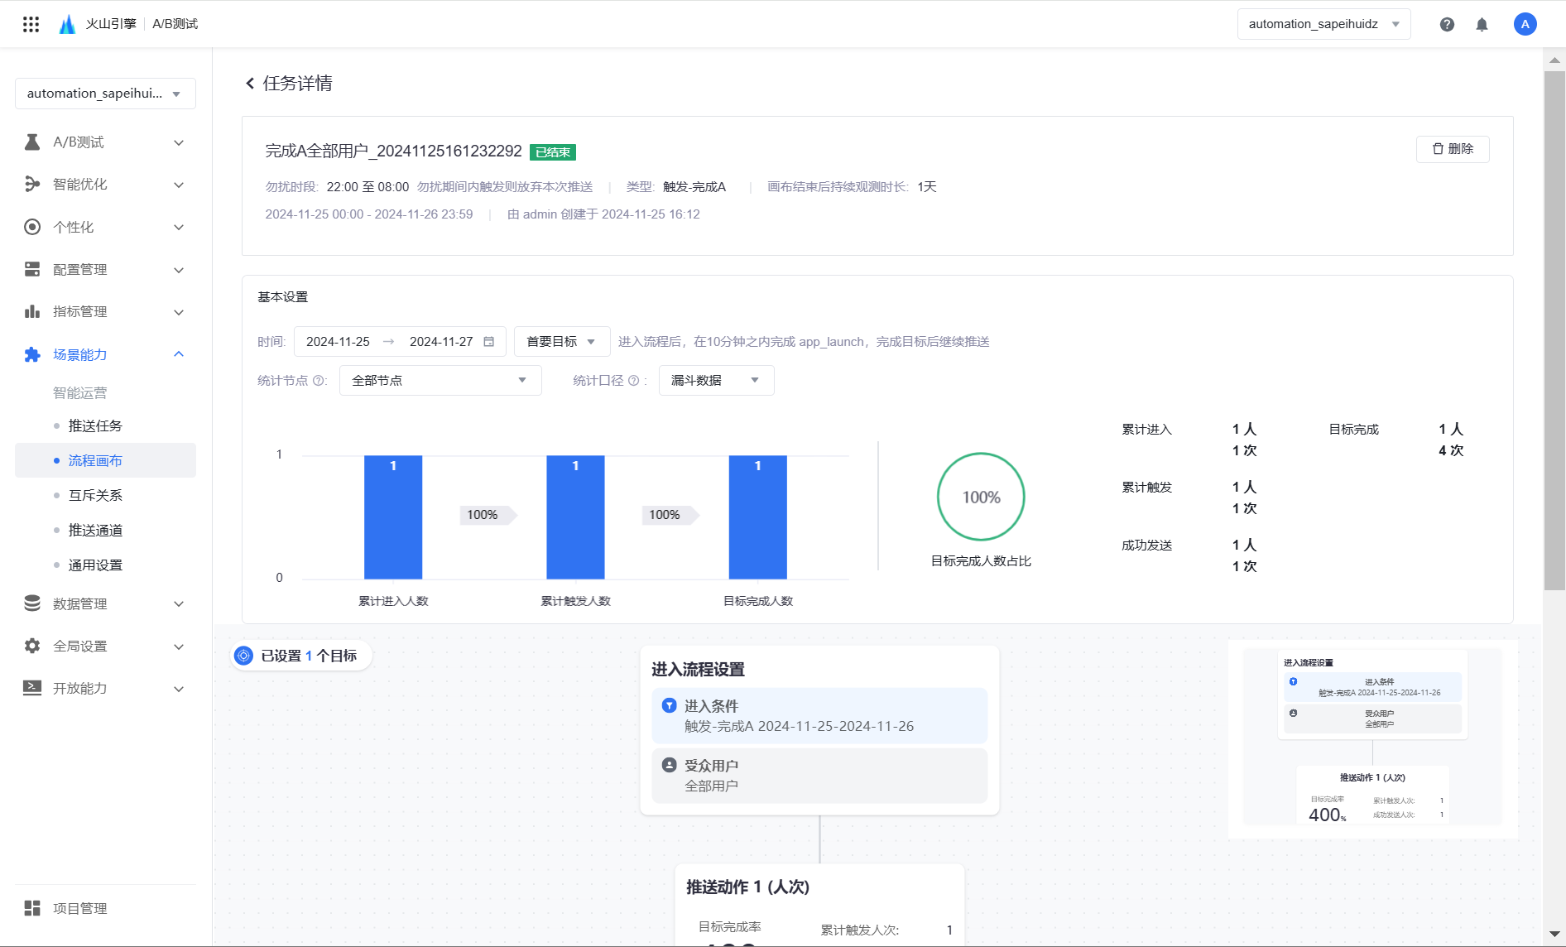Image resolution: width=1566 pixels, height=947 pixels.
Task: Open the calendar icon in date range
Action: click(x=489, y=341)
